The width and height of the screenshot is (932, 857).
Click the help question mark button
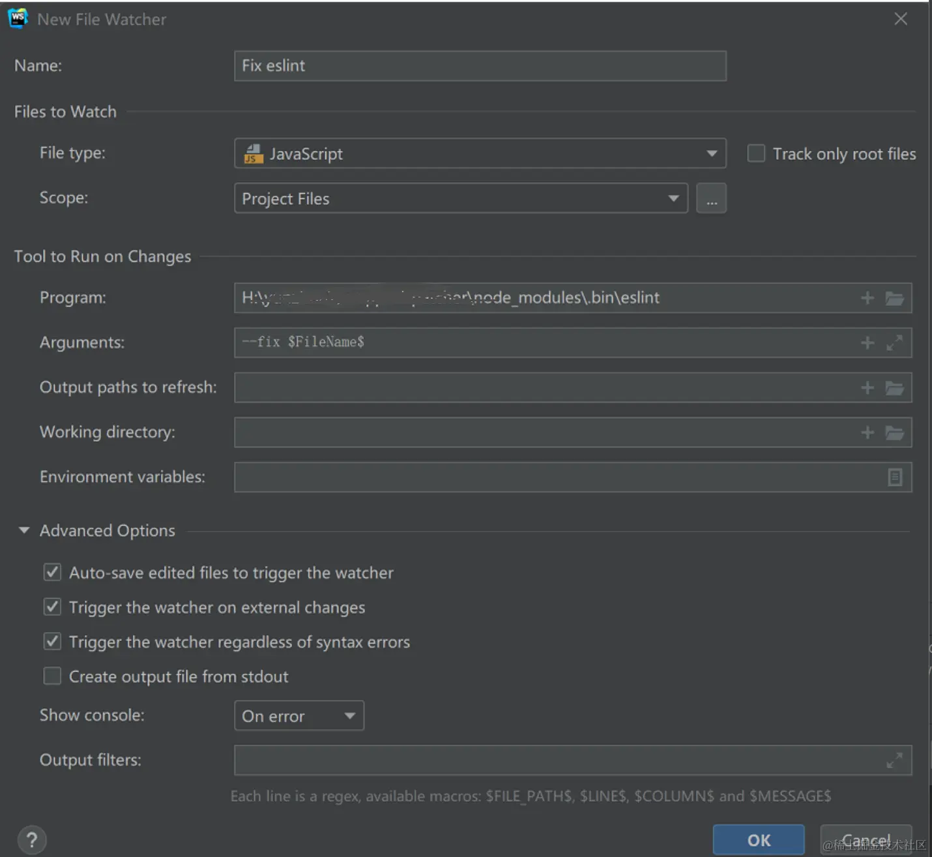(32, 839)
